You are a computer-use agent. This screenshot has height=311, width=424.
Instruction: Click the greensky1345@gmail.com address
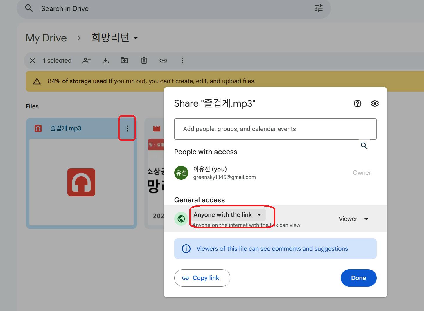[x=224, y=177]
